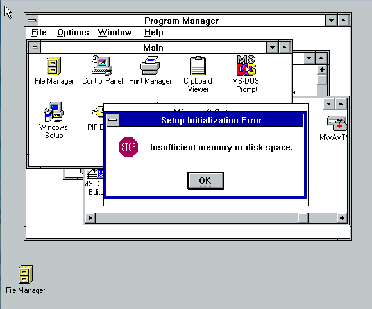
Task: Maximize the Program Manager window
Action: [343, 21]
